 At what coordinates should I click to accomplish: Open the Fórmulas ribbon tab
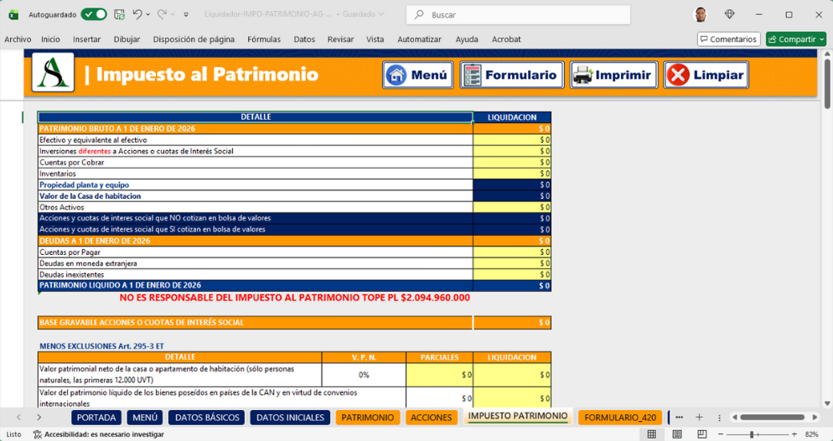[x=264, y=39]
